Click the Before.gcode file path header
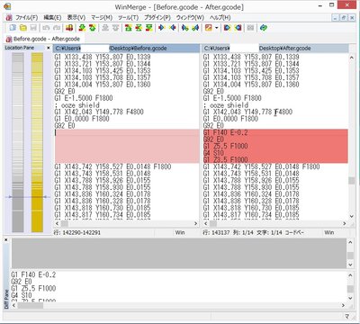 point(126,49)
